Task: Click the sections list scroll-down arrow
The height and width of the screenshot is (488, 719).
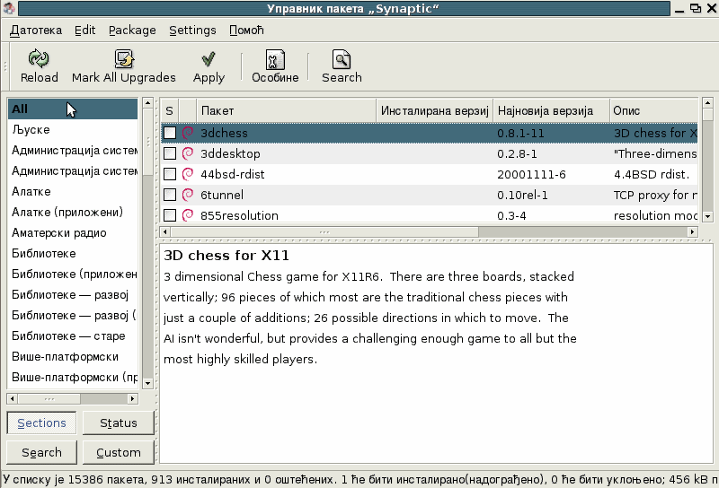Action: [147, 383]
